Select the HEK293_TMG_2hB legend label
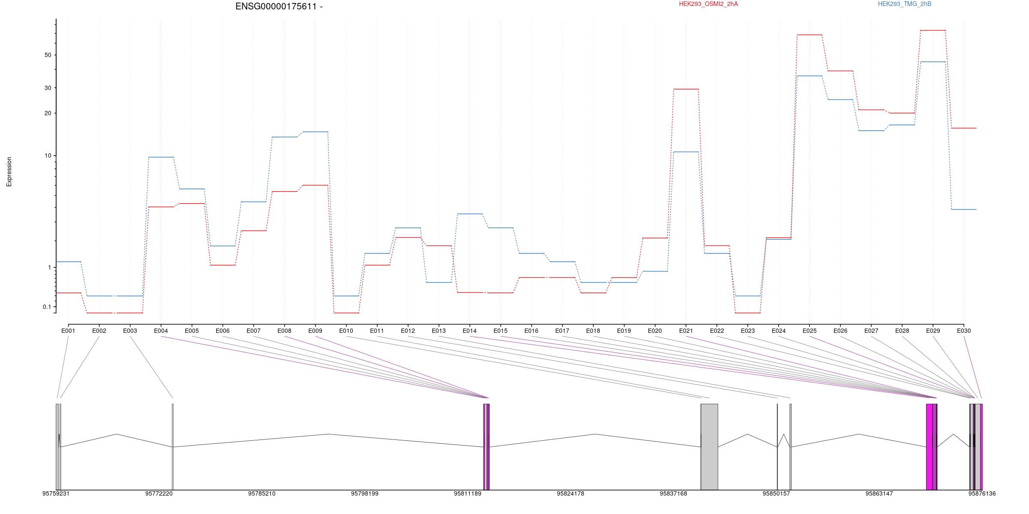The image size is (1029, 514). [x=905, y=4]
